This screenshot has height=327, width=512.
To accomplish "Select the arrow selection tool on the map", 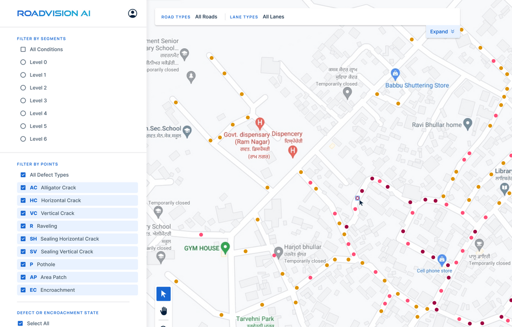I will click(x=163, y=293).
